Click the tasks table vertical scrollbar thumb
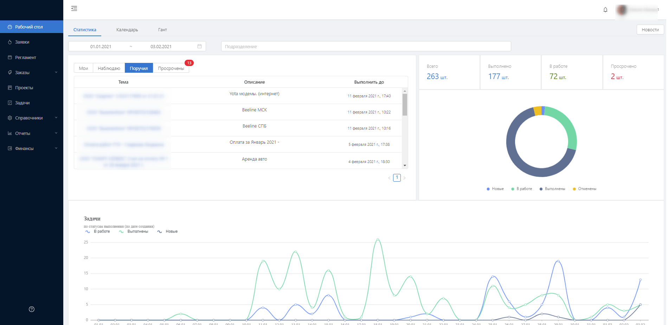668x325 pixels. click(x=405, y=105)
